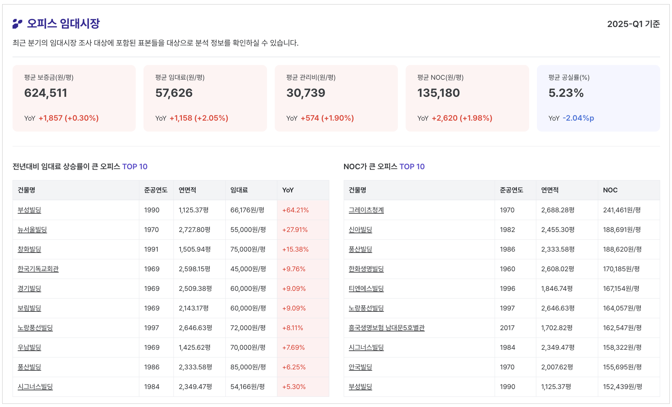672x407 pixels.
Task: Open the 한화생명빌딩 building link
Action: pos(366,269)
